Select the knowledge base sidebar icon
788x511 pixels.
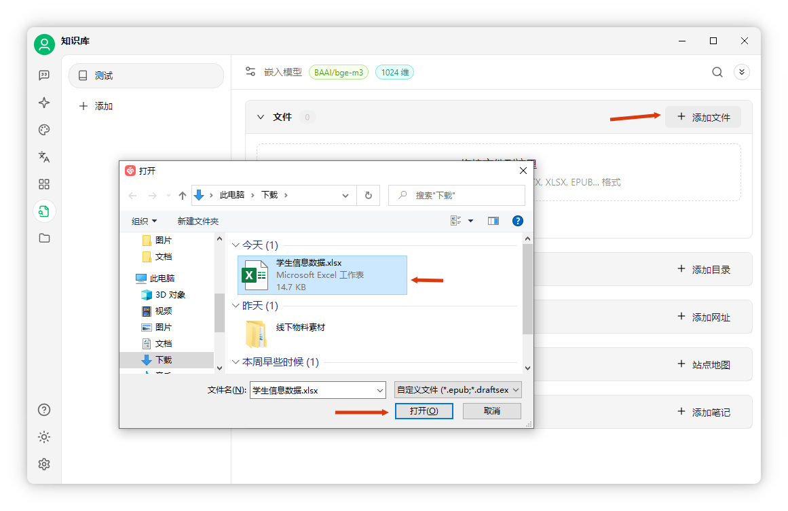click(x=44, y=211)
